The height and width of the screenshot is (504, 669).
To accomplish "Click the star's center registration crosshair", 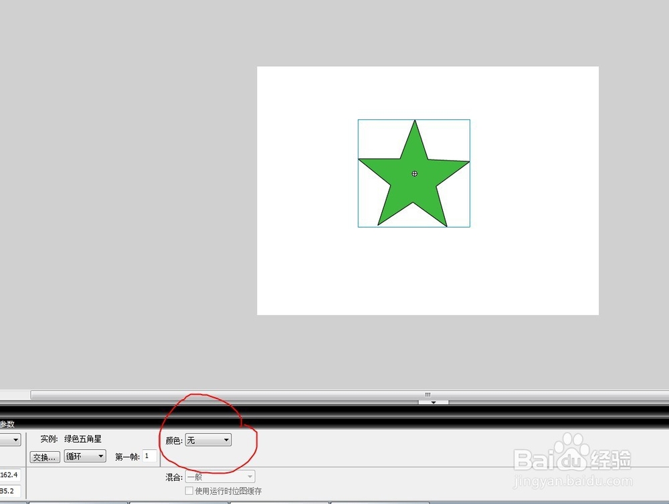I will tap(414, 174).
